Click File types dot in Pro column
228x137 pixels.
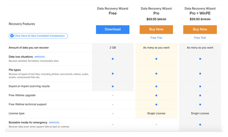156,74
